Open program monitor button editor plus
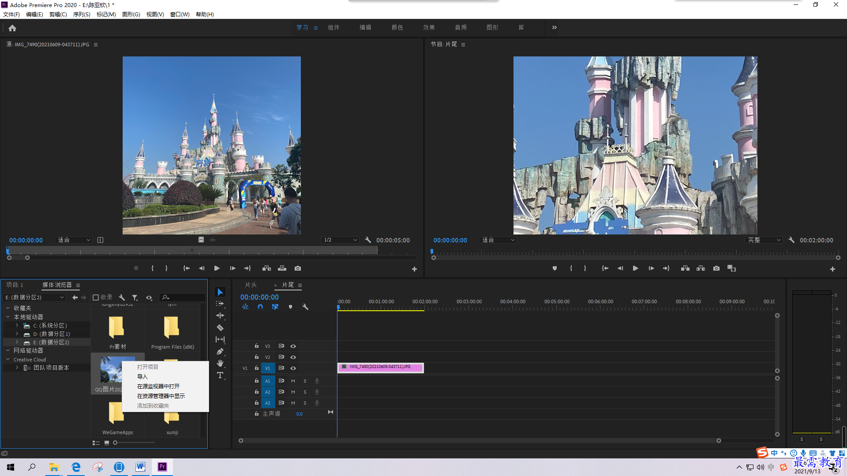 832,269
